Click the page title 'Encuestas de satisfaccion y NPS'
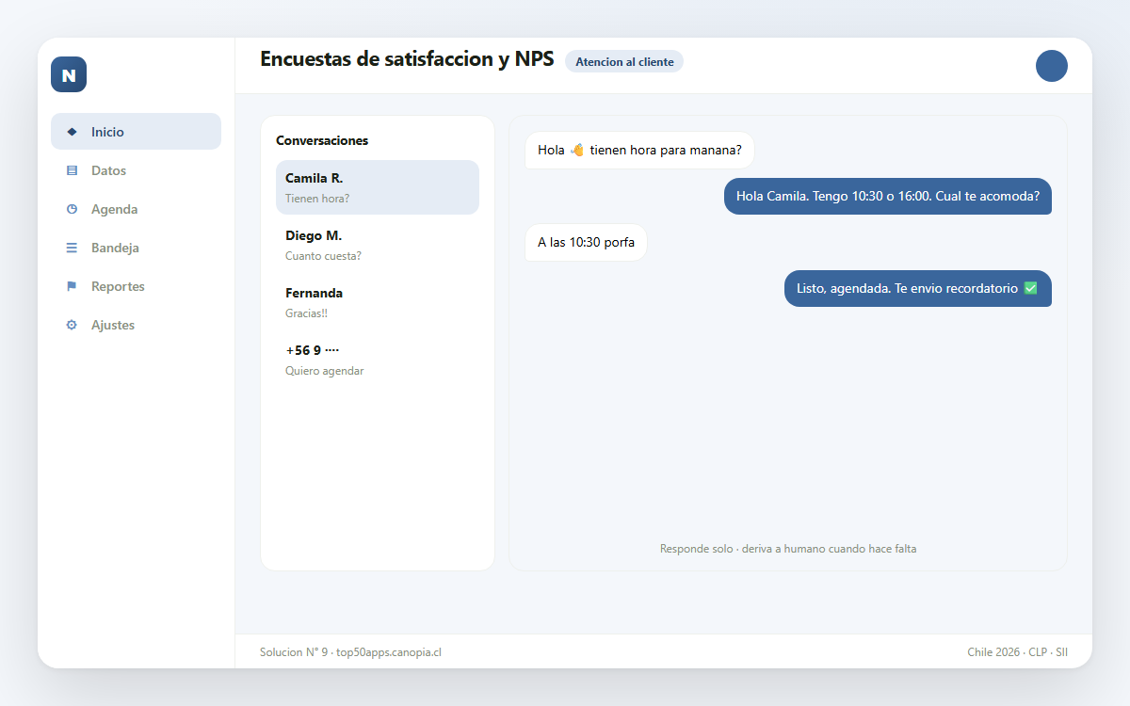 coord(407,58)
